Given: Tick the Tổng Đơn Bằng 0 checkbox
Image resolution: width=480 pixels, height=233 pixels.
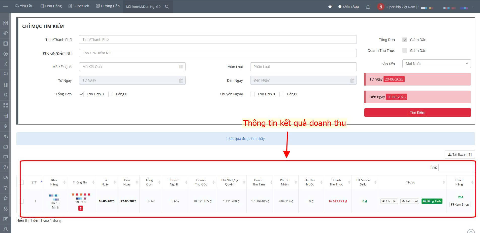Looking at the screenshot, I should (x=111, y=94).
